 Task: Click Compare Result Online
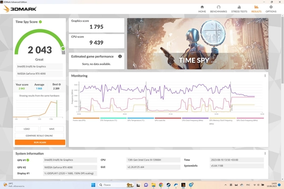39,135
